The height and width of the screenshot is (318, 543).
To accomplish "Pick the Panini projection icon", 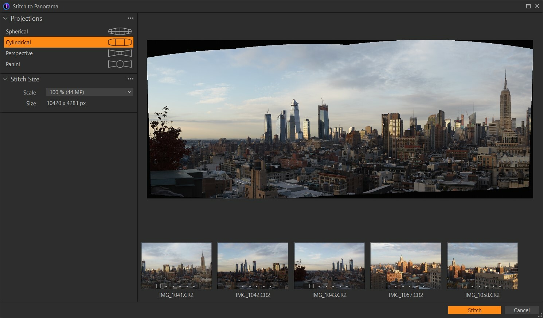I will pyautogui.click(x=120, y=64).
